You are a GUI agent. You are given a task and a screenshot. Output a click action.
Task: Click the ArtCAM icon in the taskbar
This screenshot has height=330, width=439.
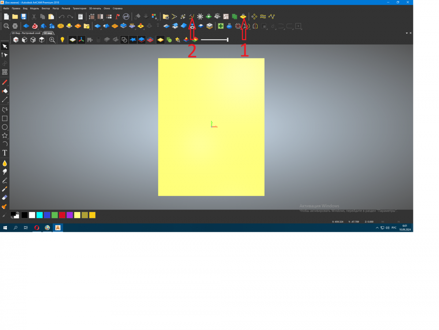(58, 228)
